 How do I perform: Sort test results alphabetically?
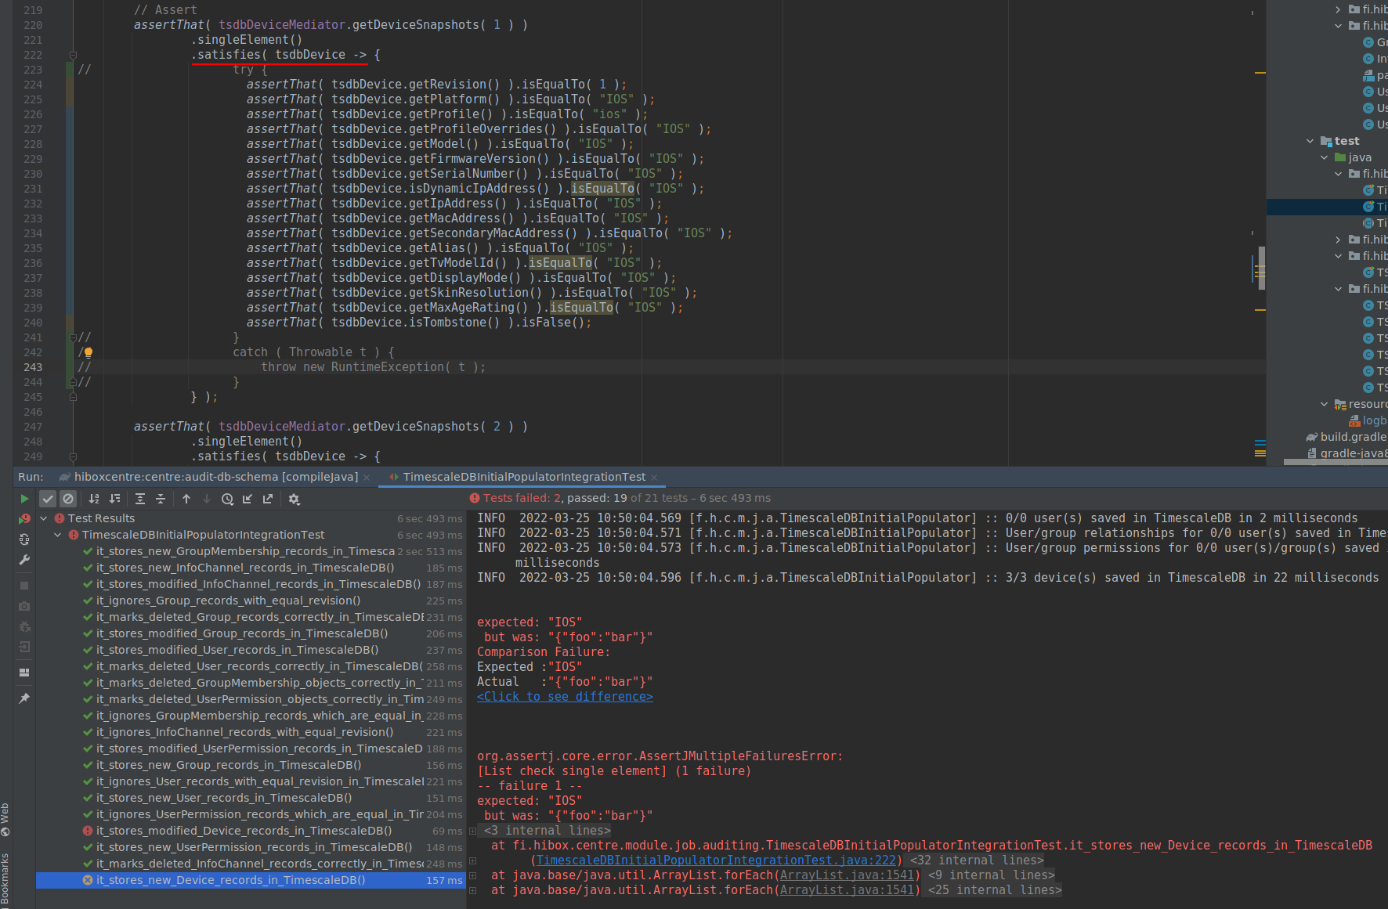(94, 499)
